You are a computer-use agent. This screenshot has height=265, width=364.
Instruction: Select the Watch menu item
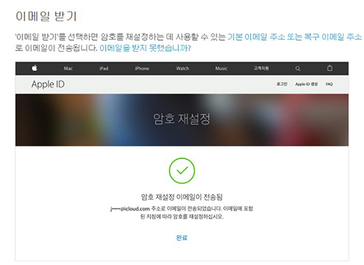183,68
